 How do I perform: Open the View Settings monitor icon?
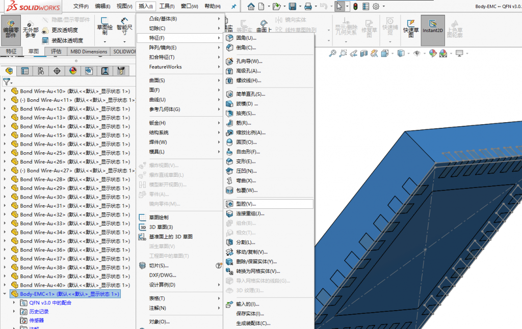click(459, 53)
